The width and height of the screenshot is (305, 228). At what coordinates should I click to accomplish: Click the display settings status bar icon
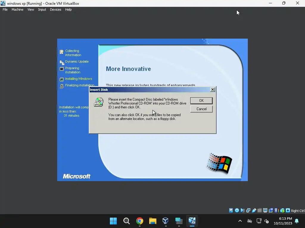coord(265,210)
